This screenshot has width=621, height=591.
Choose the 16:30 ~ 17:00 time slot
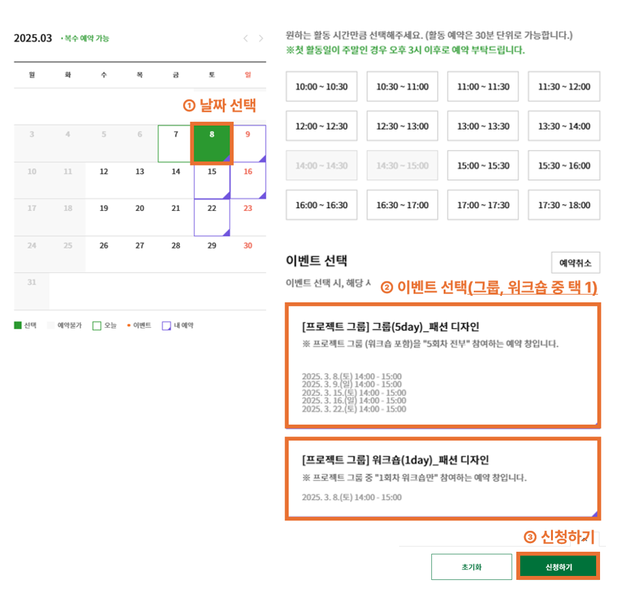point(402,205)
